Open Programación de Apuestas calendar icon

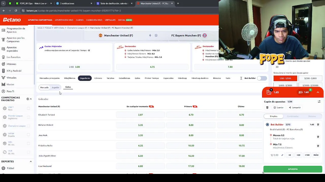[x=3, y=30]
